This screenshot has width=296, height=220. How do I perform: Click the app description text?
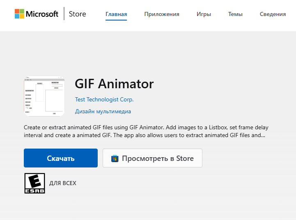coord(146,131)
